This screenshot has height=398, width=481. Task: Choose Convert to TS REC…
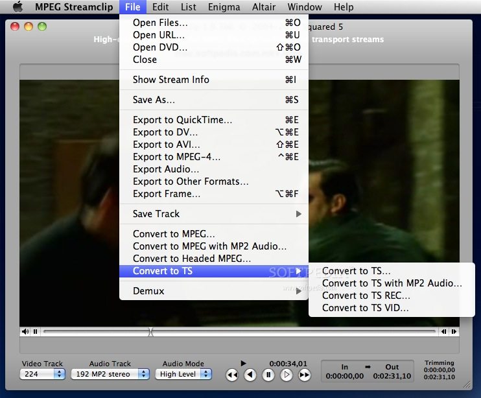(392, 296)
